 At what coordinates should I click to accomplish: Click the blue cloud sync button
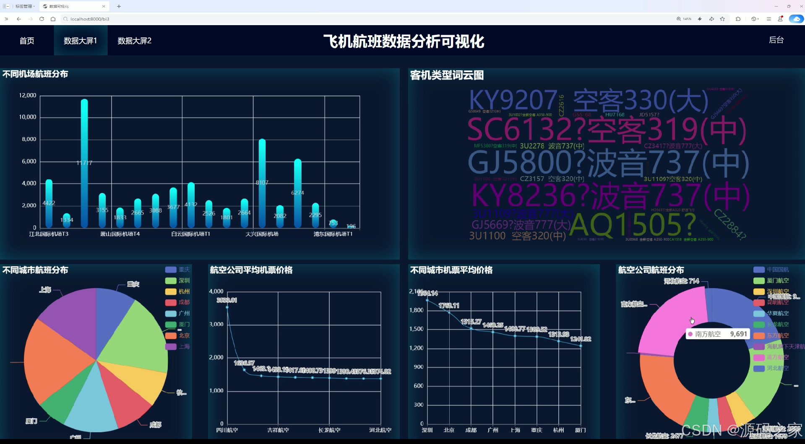point(796,19)
